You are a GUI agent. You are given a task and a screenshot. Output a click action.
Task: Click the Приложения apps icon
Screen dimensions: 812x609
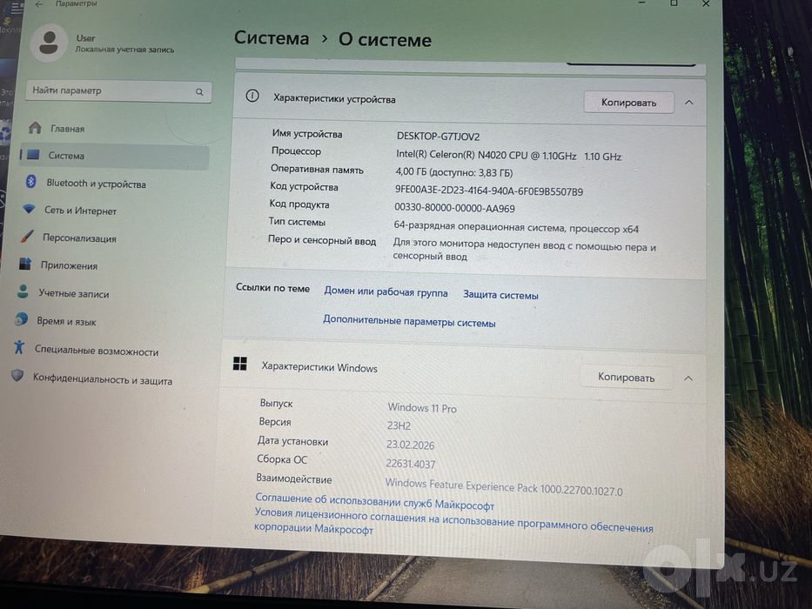(25, 264)
